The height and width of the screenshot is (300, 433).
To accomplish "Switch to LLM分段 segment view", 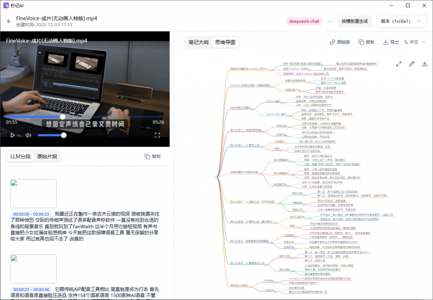I will pyautogui.click(x=20, y=157).
